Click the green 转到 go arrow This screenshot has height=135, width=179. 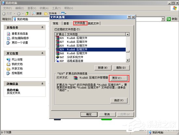tap(169, 19)
